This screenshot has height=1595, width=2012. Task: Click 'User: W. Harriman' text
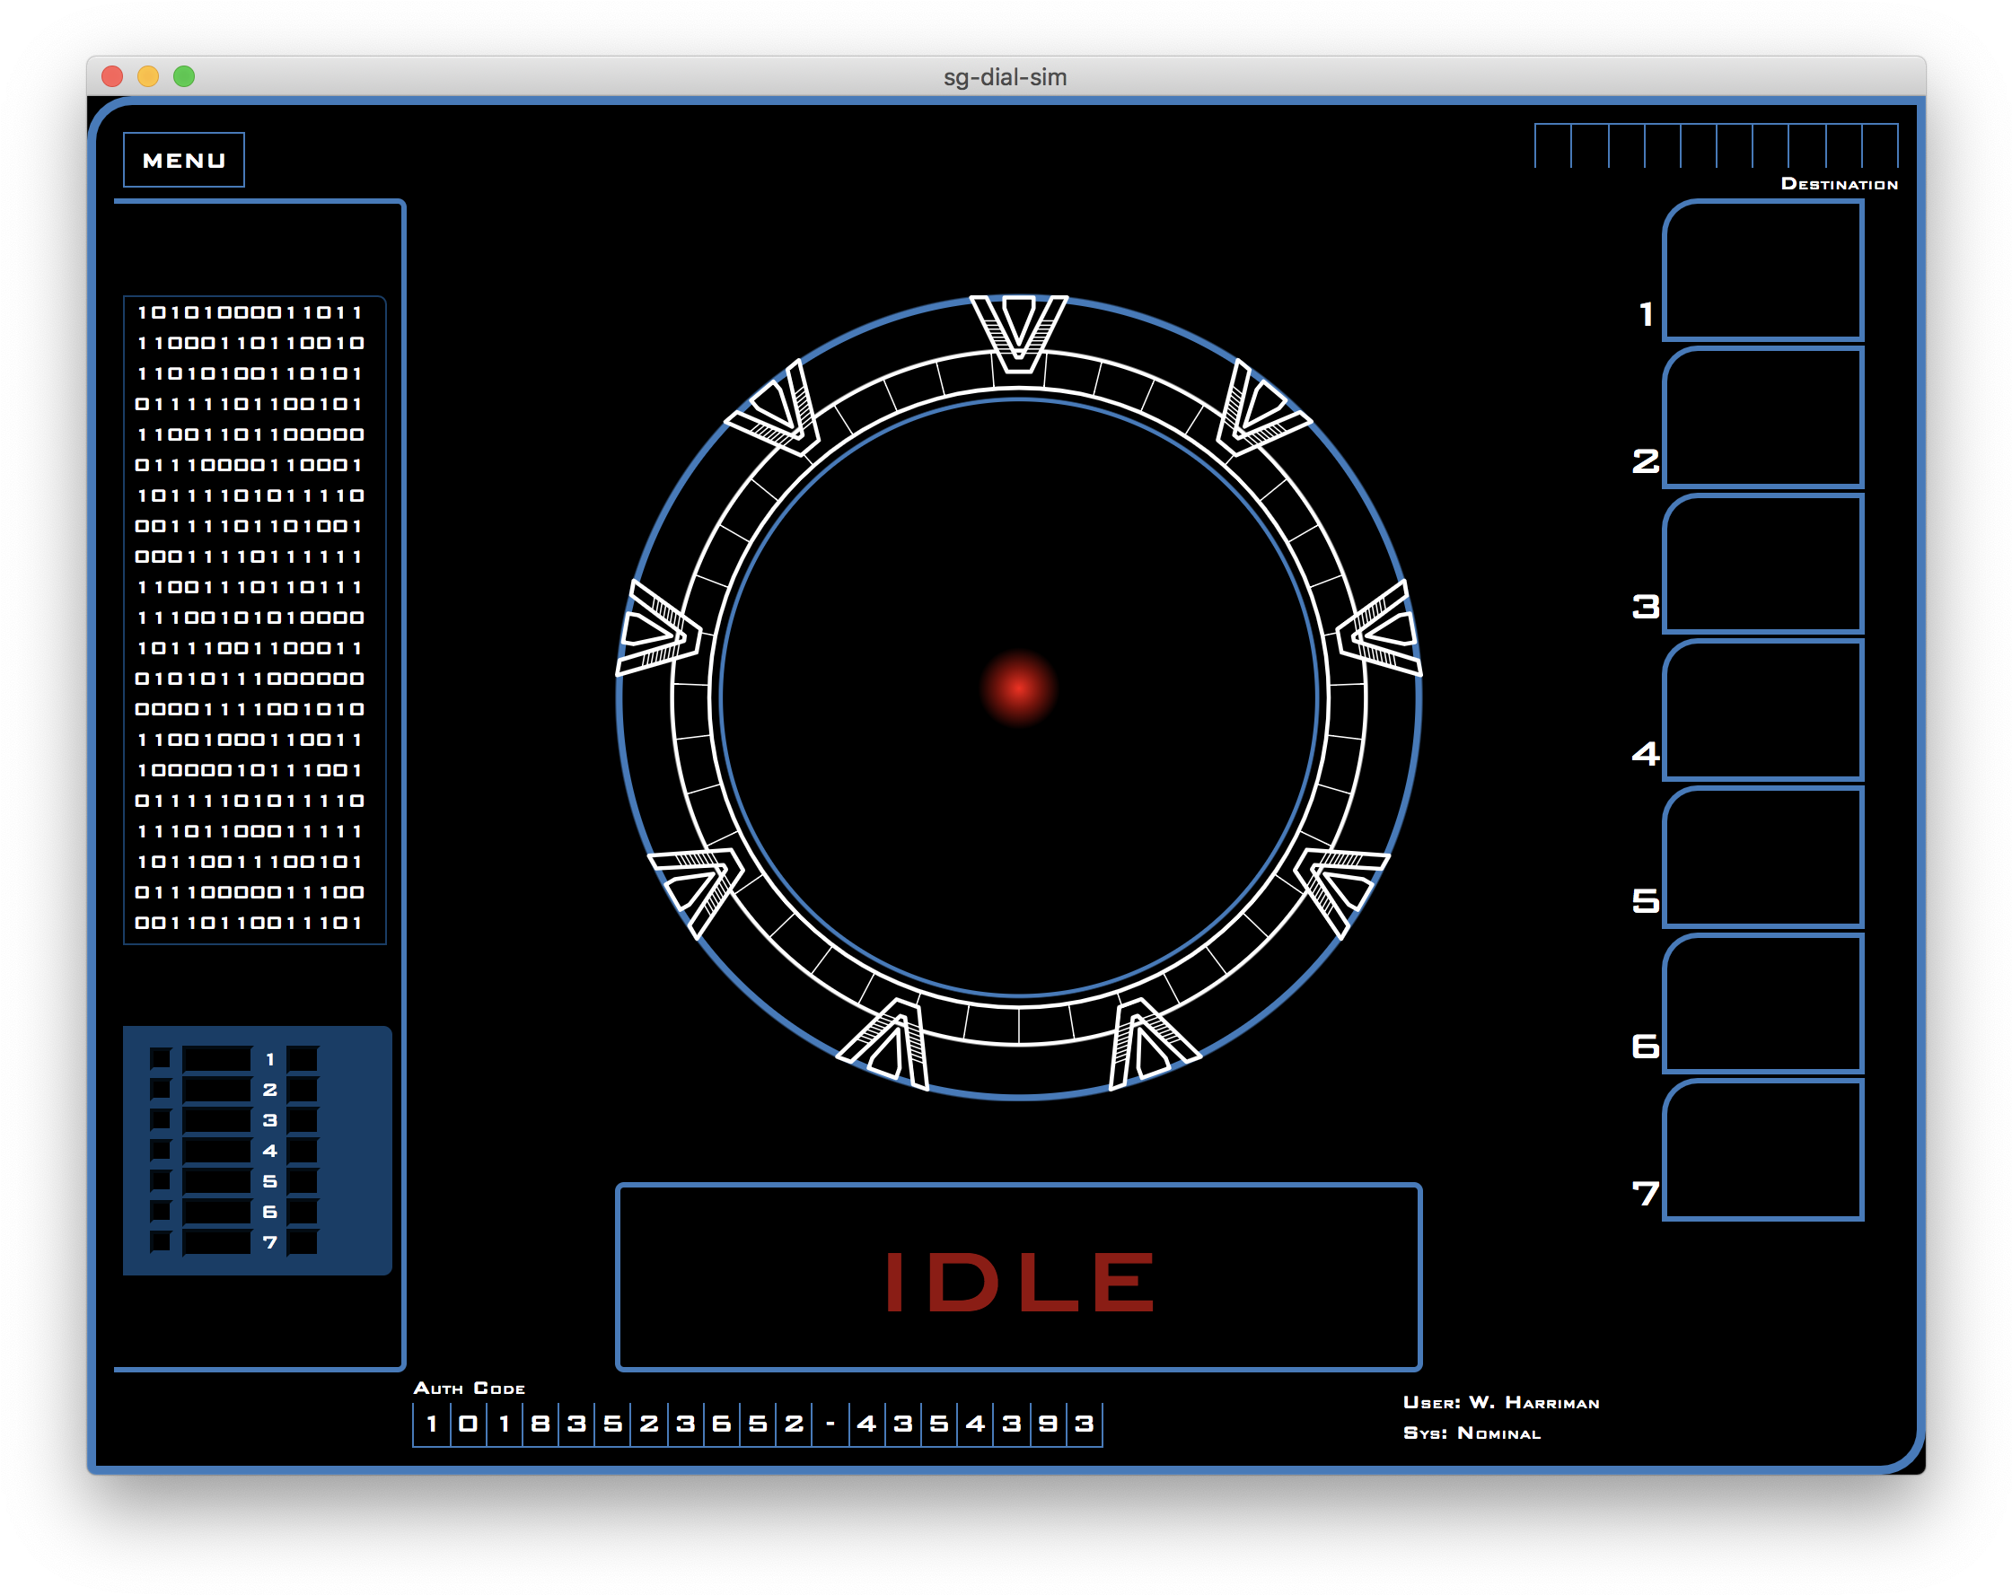(1500, 1402)
